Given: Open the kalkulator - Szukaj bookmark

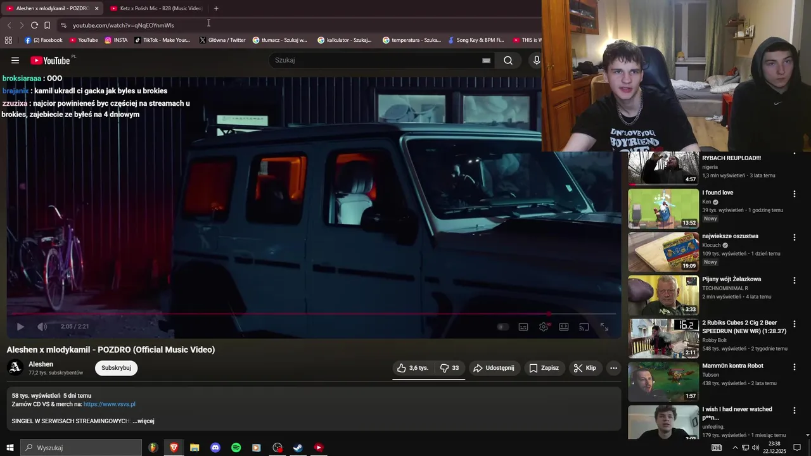Looking at the screenshot, I should tap(345, 40).
